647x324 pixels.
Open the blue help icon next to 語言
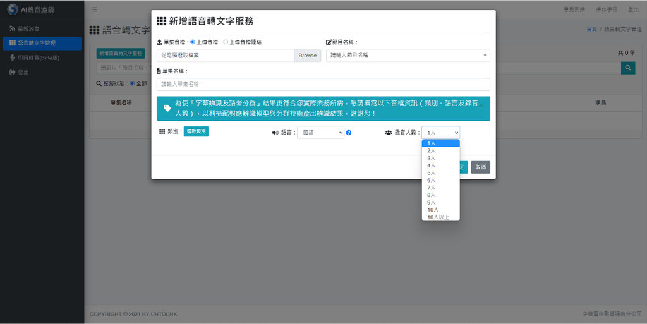tap(349, 133)
